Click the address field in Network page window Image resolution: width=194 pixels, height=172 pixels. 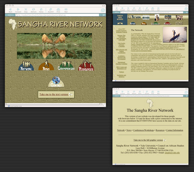pos(152,12)
